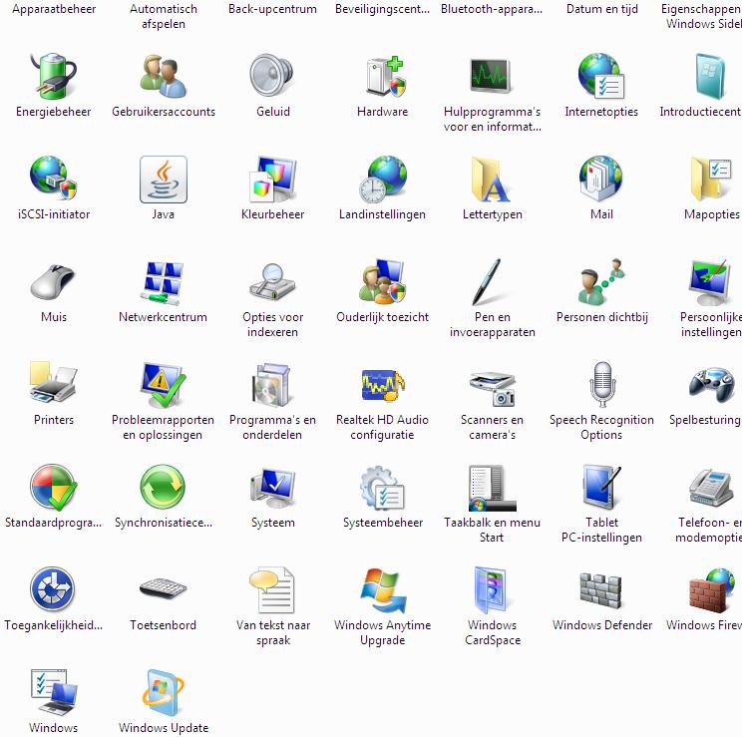Open the Systeembeheer gear icon
Viewport: 742px width, 737px height.
click(x=382, y=487)
